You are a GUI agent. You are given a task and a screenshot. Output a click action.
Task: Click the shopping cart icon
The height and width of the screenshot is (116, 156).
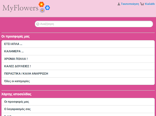(142, 4)
